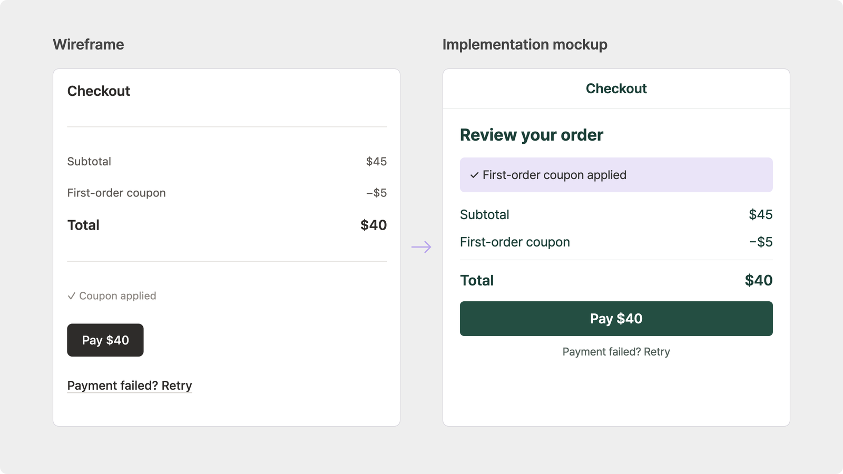Click 'First-order coupon' row label in wireframe

[x=116, y=193]
